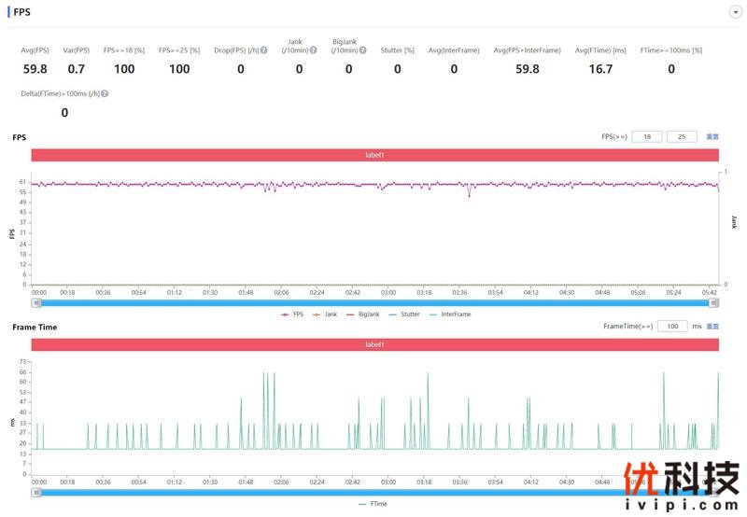Click the FrameTime threshold field showing 100
Viewport: 747px width, 517px height.
(x=672, y=327)
